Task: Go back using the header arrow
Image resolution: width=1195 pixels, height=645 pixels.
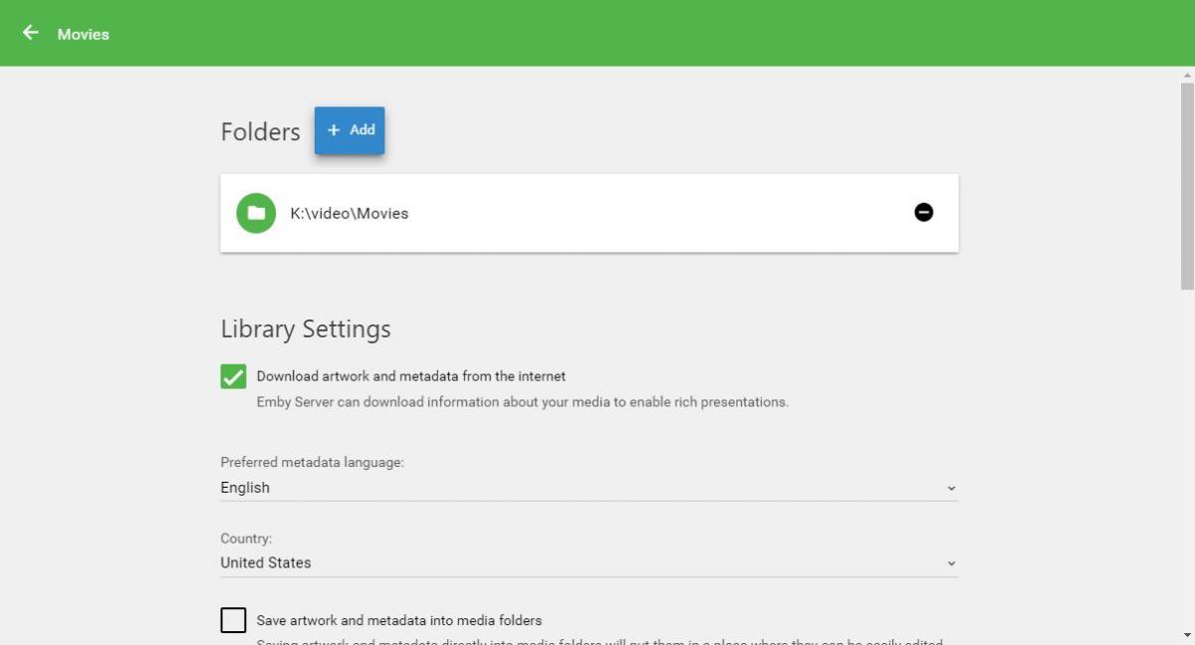Action: click(x=31, y=33)
